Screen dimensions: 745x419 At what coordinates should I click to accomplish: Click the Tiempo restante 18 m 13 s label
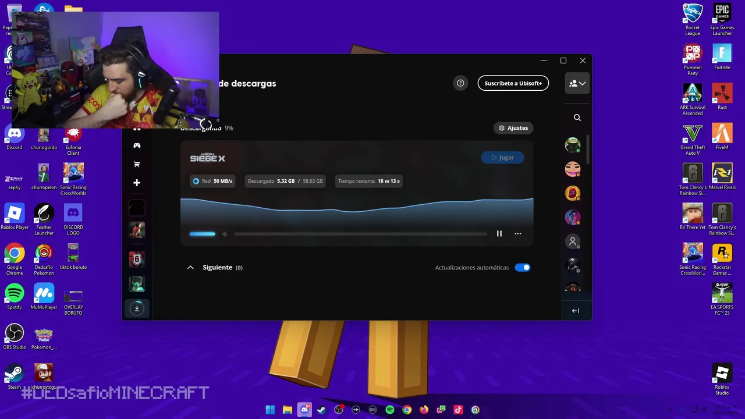369,181
